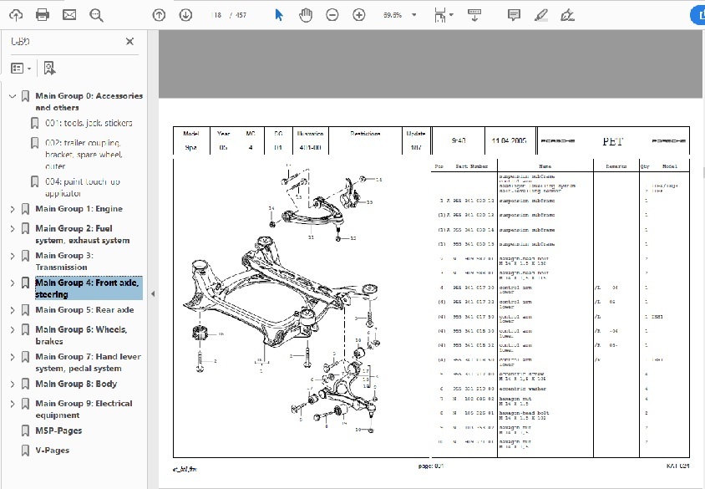Expand Main Group 4 front axle
Screen dimensions: 705x489
point(13,283)
